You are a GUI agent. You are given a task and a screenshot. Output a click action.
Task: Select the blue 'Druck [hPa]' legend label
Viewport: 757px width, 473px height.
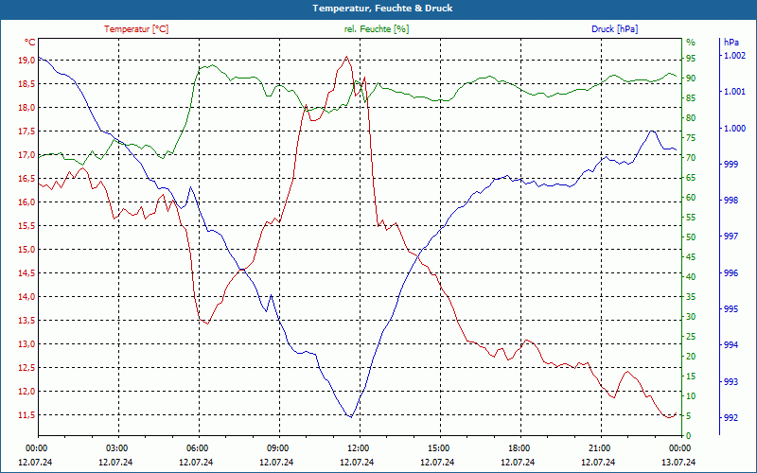[614, 29]
